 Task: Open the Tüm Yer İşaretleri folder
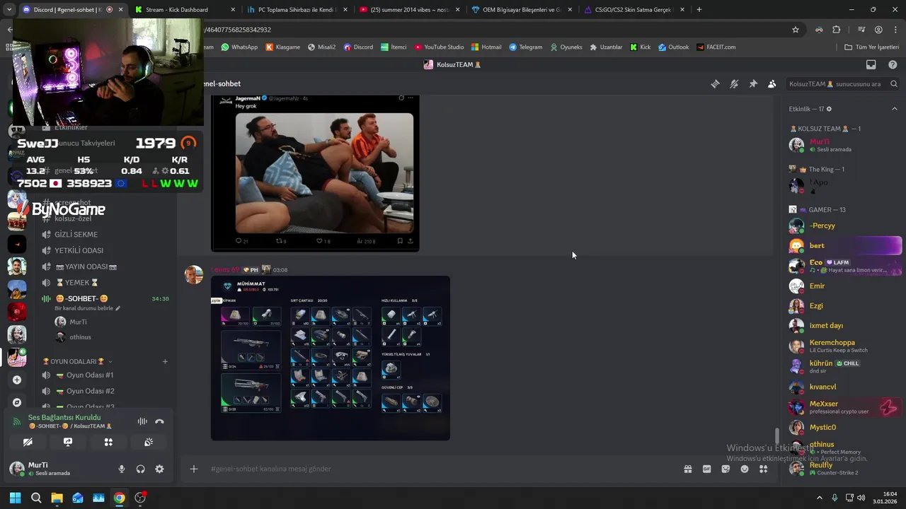coord(872,47)
